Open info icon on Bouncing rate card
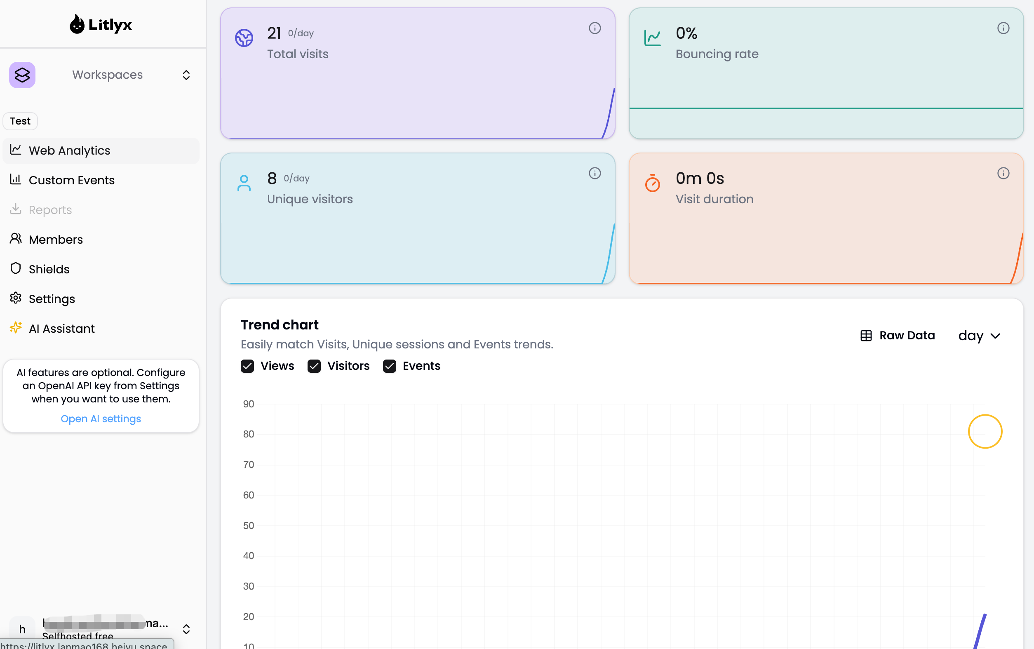Image resolution: width=1034 pixels, height=649 pixels. pyautogui.click(x=1003, y=28)
